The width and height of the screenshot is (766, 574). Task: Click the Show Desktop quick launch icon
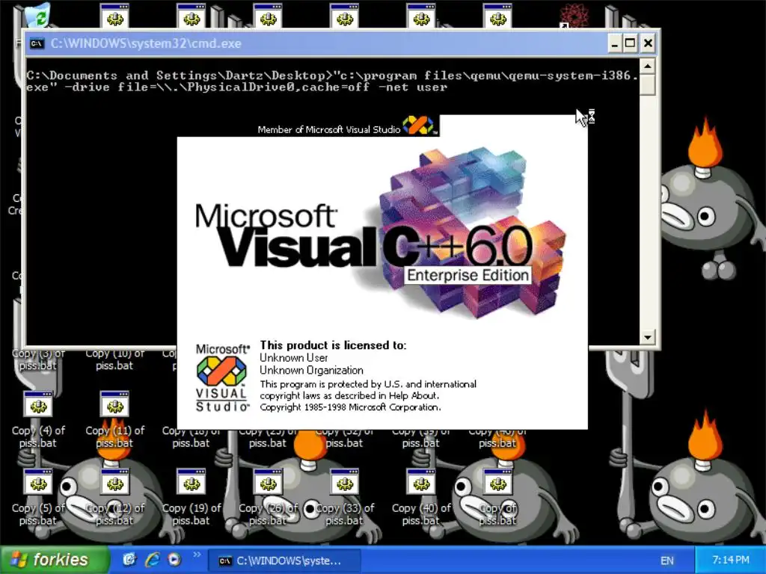[129, 559]
